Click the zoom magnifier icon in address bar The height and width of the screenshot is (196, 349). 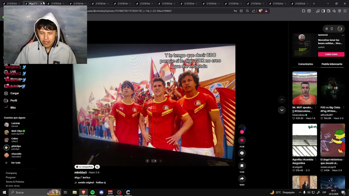click(x=247, y=11)
